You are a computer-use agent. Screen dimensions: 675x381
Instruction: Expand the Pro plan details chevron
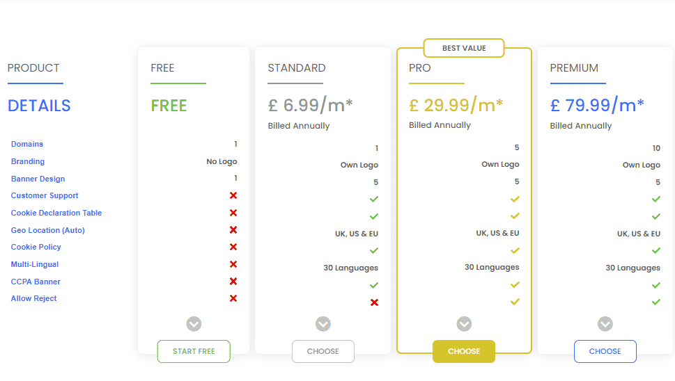464,324
